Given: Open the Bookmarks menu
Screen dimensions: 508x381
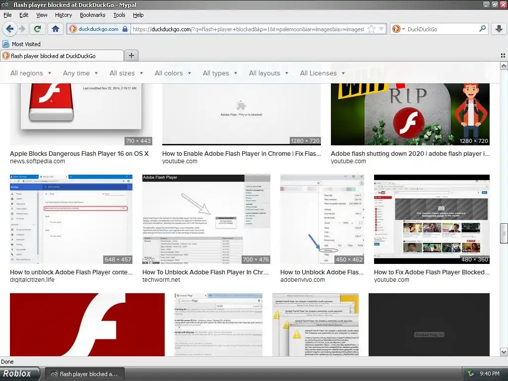Looking at the screenshot, I should [x=93, y=15].
